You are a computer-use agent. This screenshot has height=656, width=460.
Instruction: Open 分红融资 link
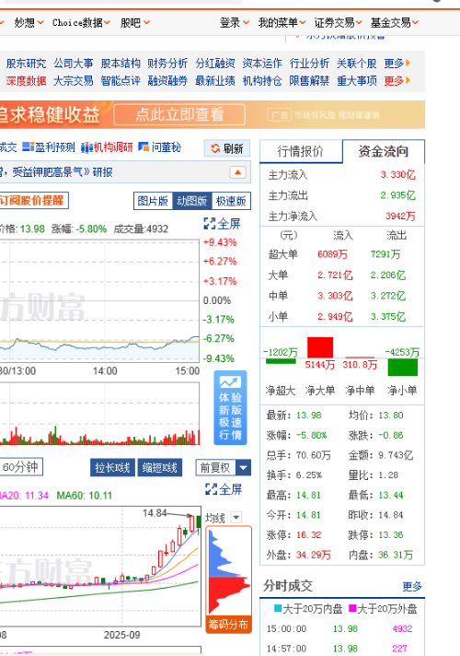tap(214, 64)
